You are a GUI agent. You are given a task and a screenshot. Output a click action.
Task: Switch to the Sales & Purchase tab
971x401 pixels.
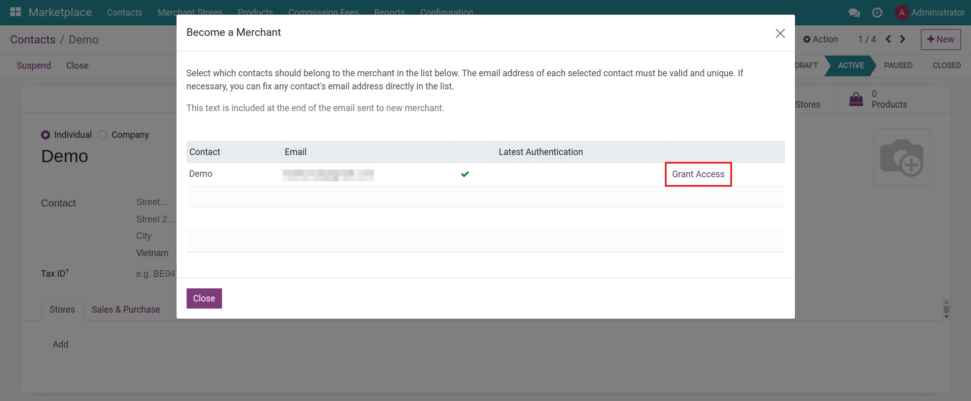click(126, 310)
